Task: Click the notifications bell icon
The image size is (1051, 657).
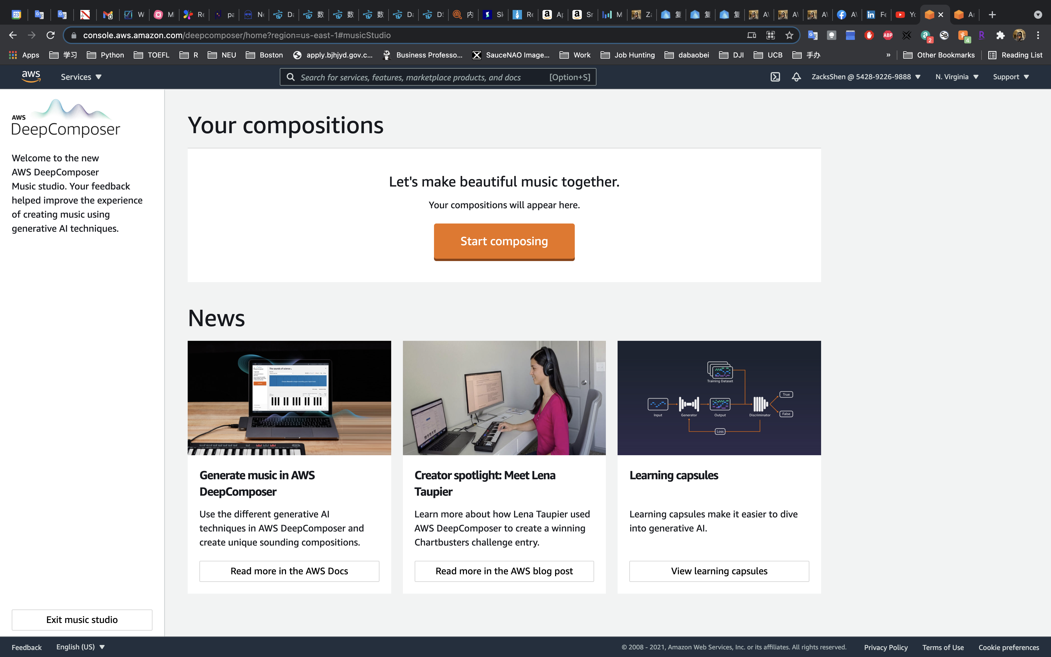Action: pos(796,77)
